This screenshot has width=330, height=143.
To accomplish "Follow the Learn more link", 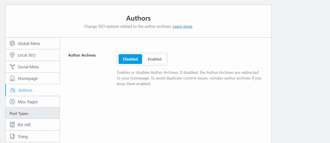I will (x=182, y=26).
